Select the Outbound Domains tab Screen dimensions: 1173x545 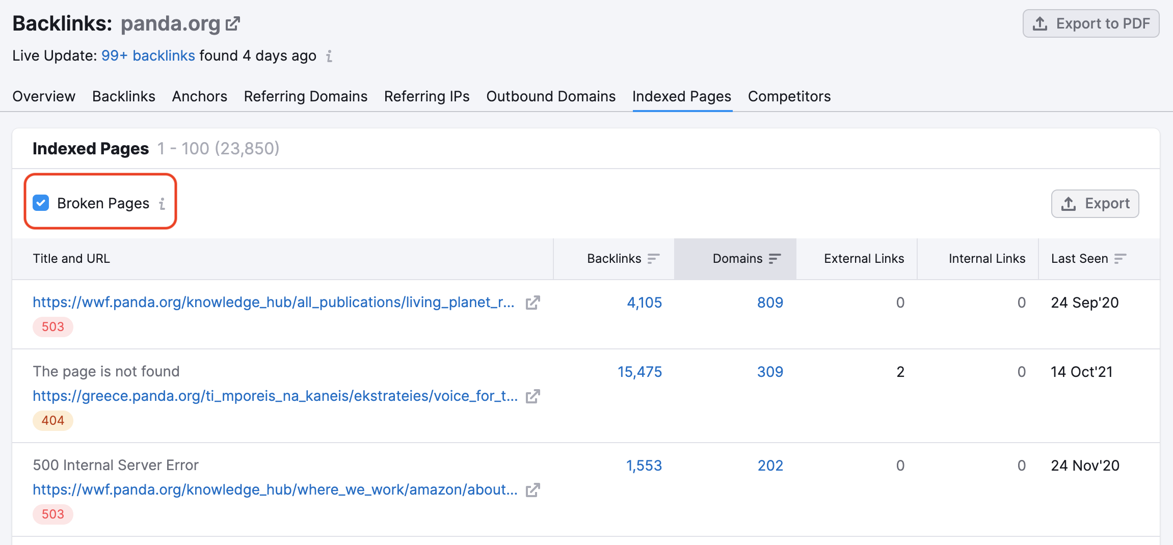[x=550, y=96]
